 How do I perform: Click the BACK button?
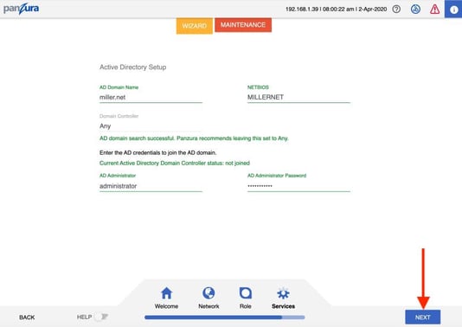27,317
